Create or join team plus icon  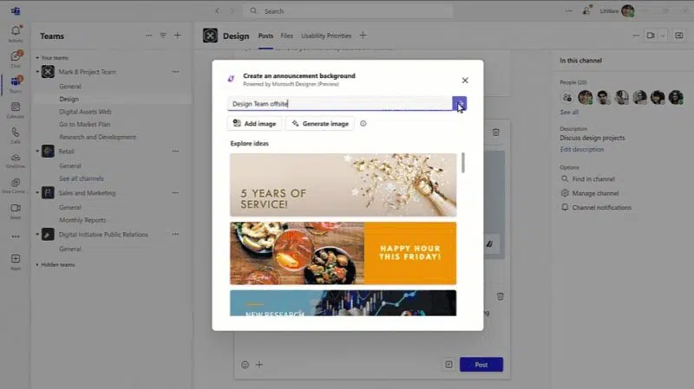click(x=178, y=36)
